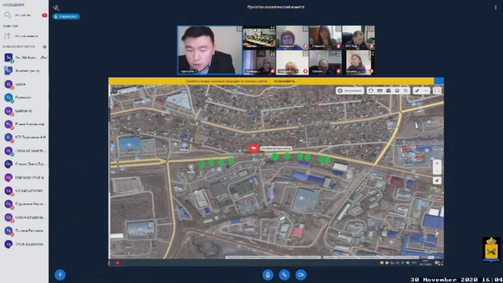This screenshot has height=283, width=503.
Task: Click УСТАНОВИТЬ in the yellow banner
Action: (x=284, y=81)
